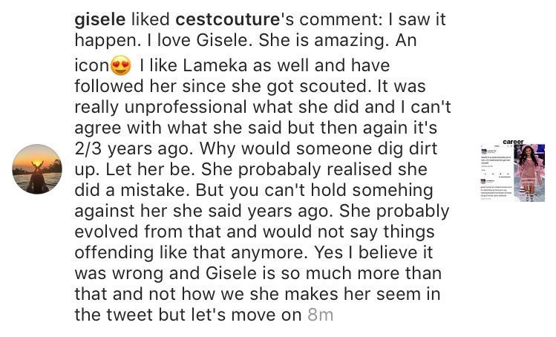
Task: Open cestcouture's profile from the bold username
Action: coord(228,20)
